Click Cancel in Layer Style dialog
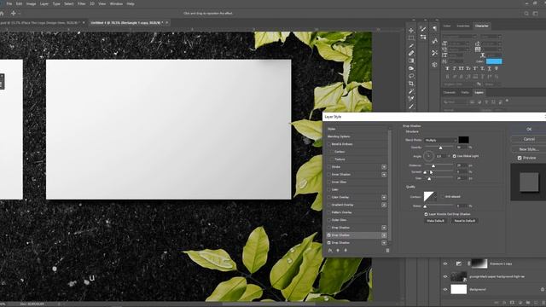Image resolution: width=546 pixels, height=307 pixels. 529,139
